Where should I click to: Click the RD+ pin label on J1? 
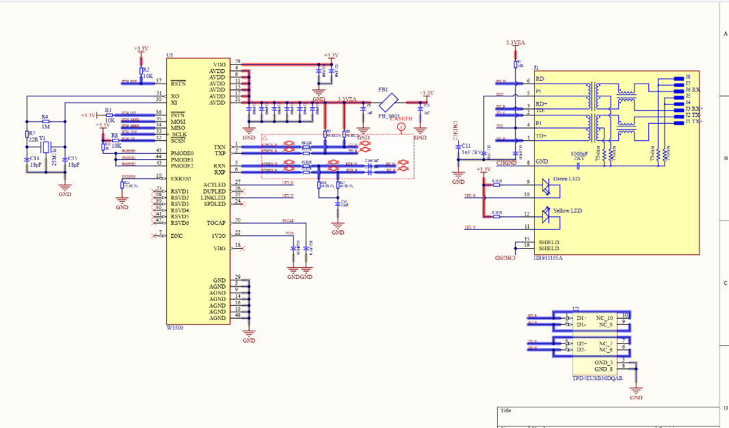click(x=541, y=104)
